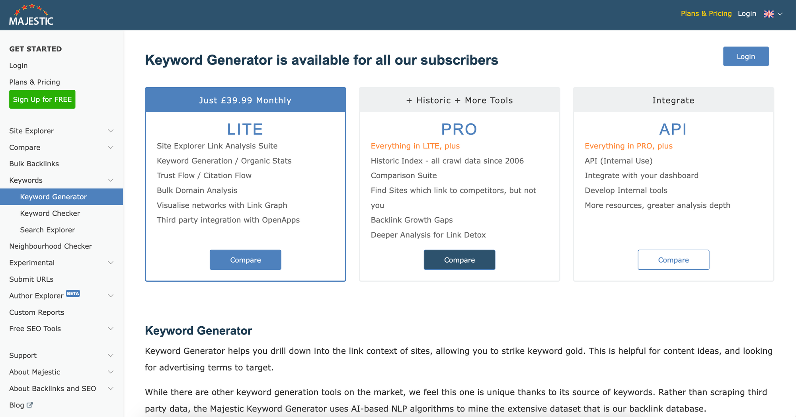Expand the Free SEO Tools chevron
This screenshot has width=796, height=417.
(111, 329)
